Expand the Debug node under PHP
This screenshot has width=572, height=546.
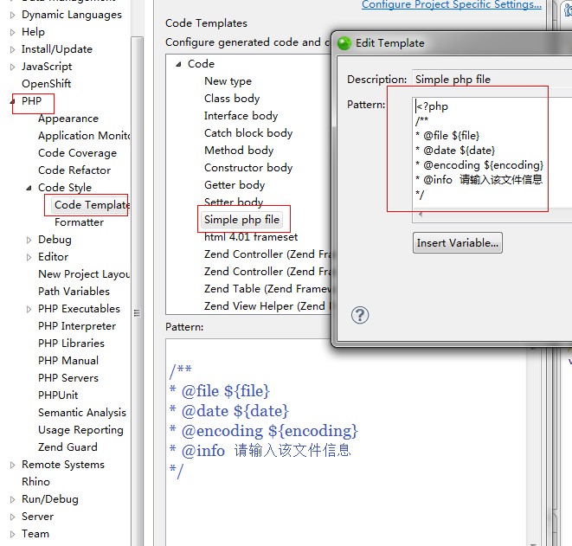(29, 240)
